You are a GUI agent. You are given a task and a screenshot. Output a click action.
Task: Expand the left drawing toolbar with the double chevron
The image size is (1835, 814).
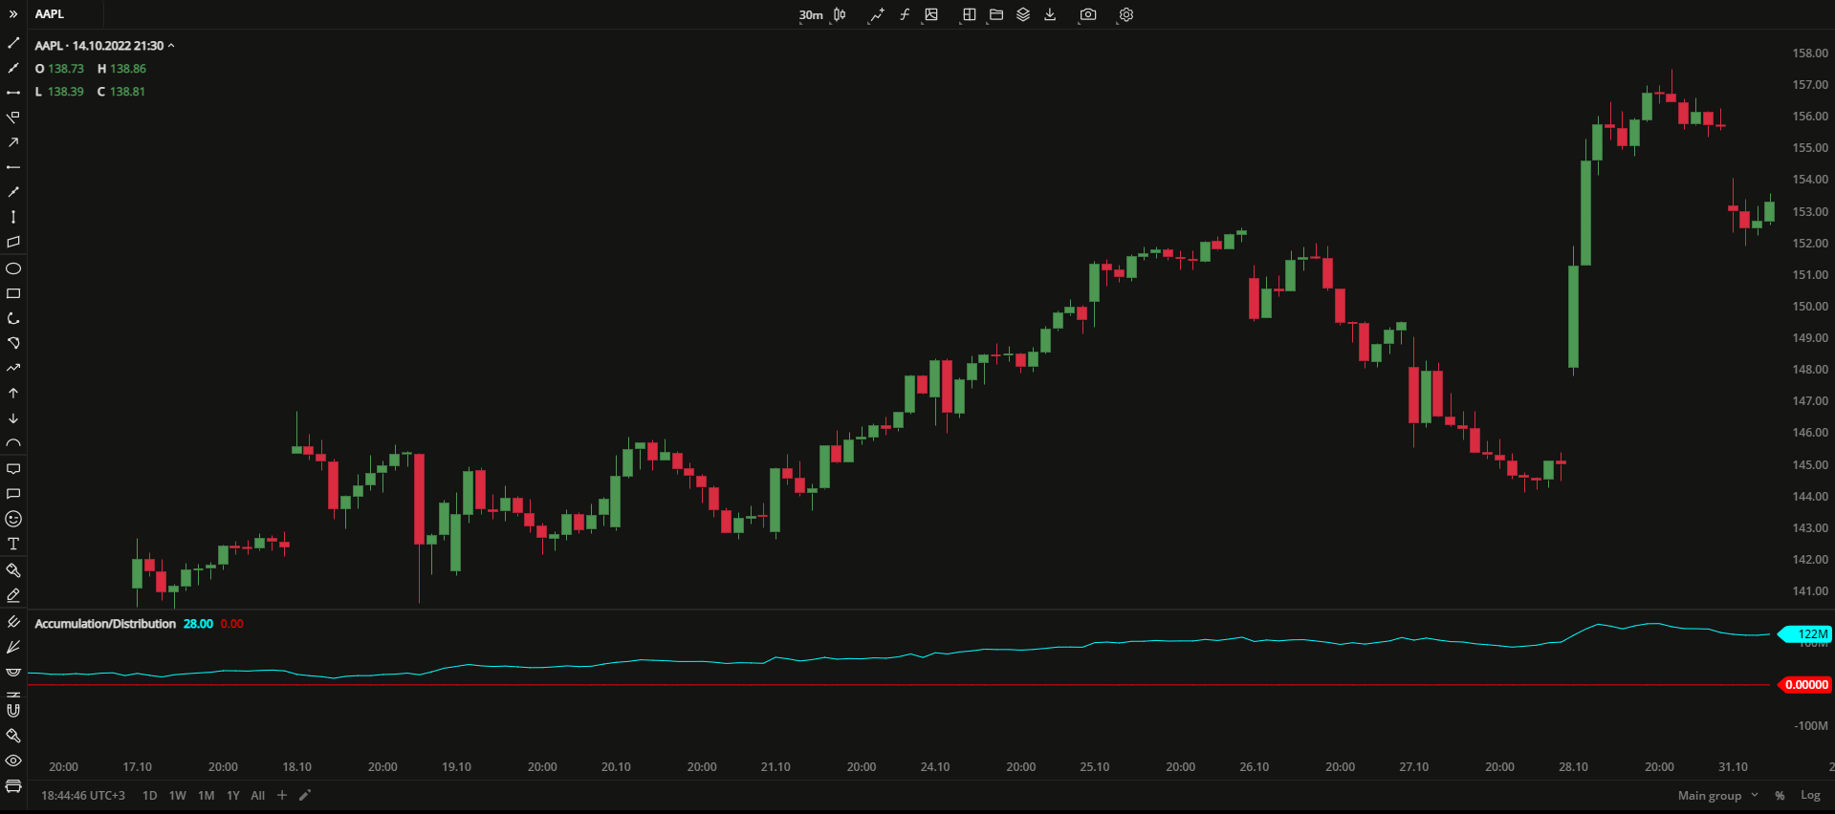(x=13, y=14)
